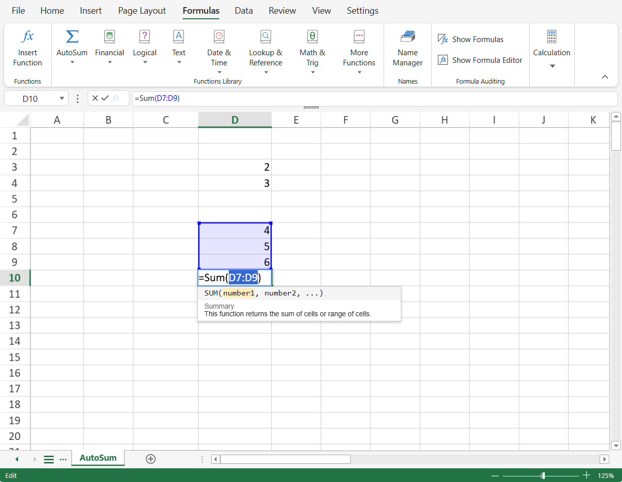
Task: Add a new sheet with plus button
Action: pos(150,459)
